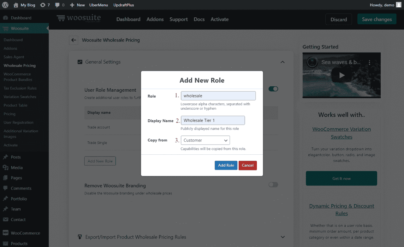
Task: Select Variation Swatches in sidebar
Action: pos(20,97)
